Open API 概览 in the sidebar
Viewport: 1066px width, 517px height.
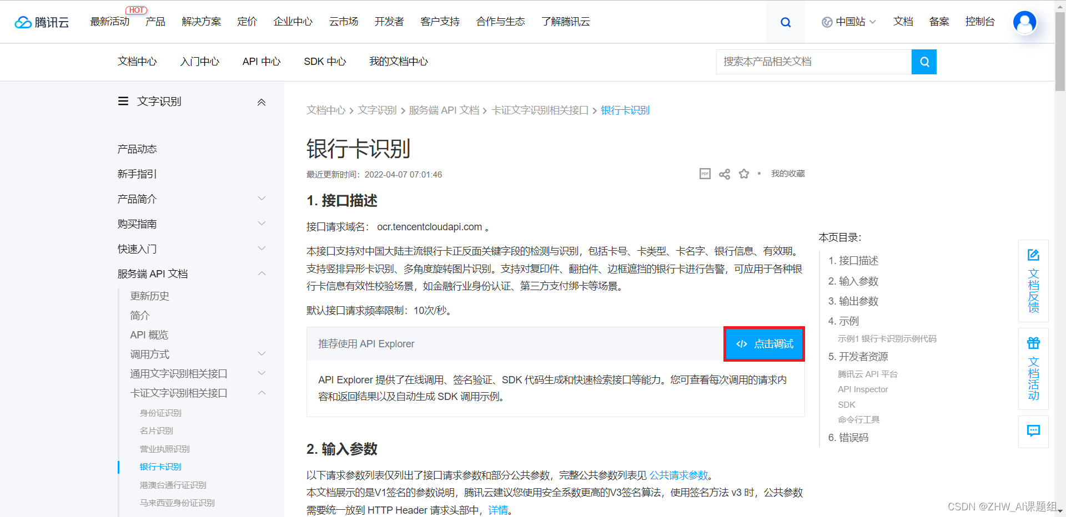click(x=149, y=335)
